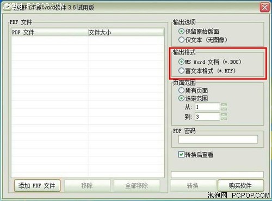
Task: Close the converter window
Action: coord(264,8)
